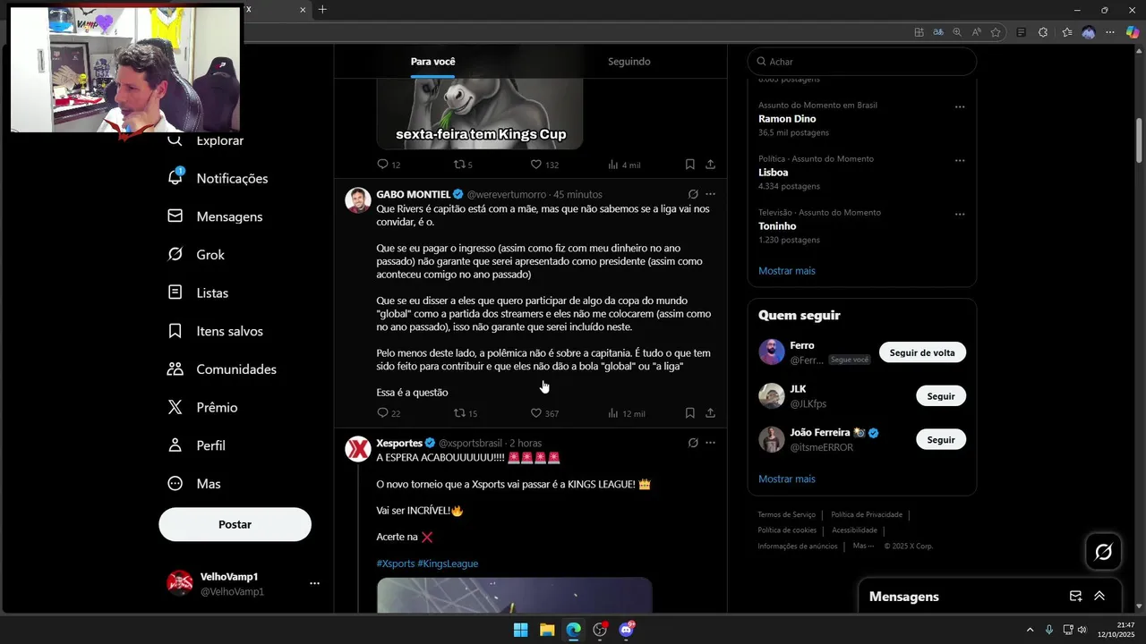The width and height of the screenshot is (1146, 644).
Task: Click the #KingsLeague hashtag link
Action: (448, 563)
